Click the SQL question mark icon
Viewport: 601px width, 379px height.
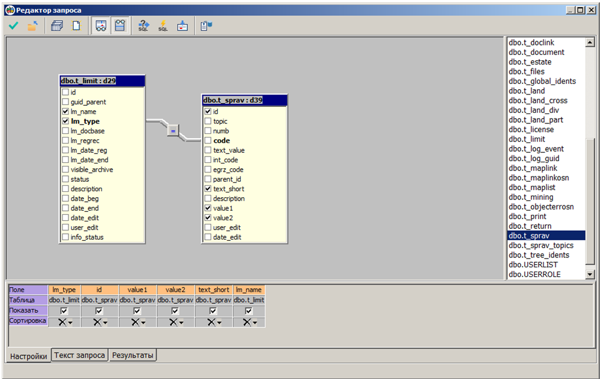click(143, 26)
